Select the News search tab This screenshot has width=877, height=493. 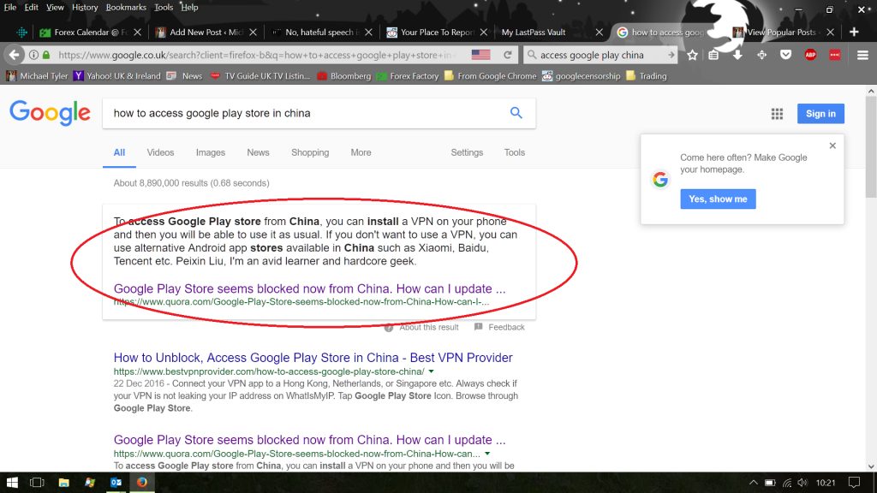pos(258,152)
